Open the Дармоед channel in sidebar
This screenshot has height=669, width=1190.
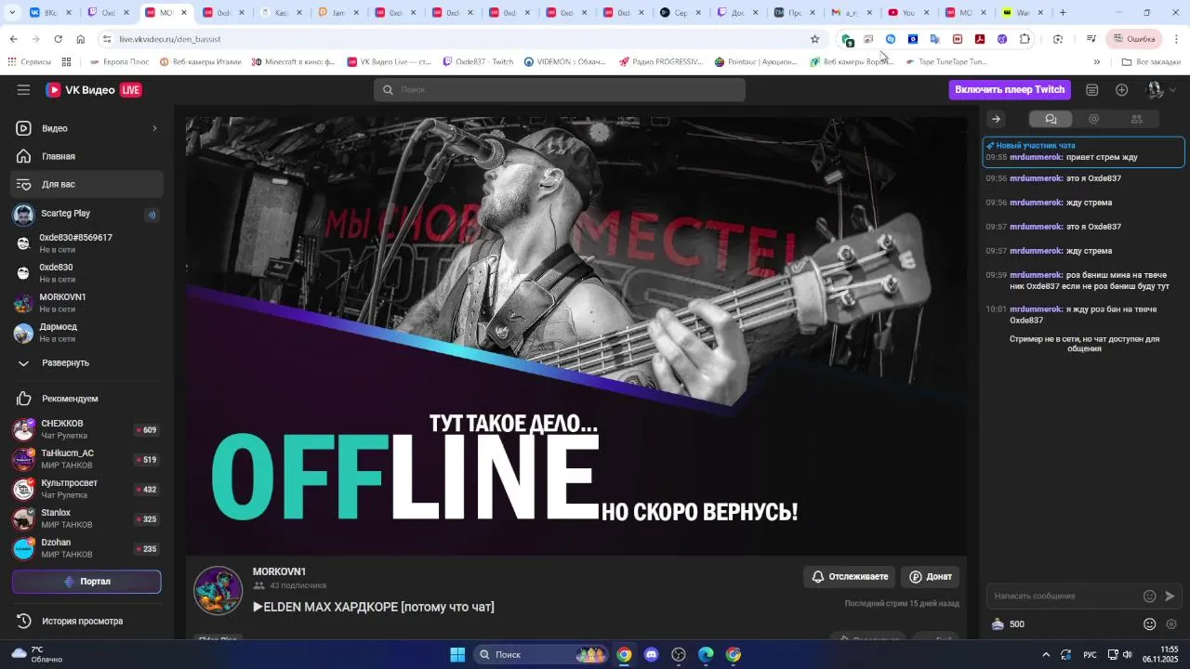(87, 333)
